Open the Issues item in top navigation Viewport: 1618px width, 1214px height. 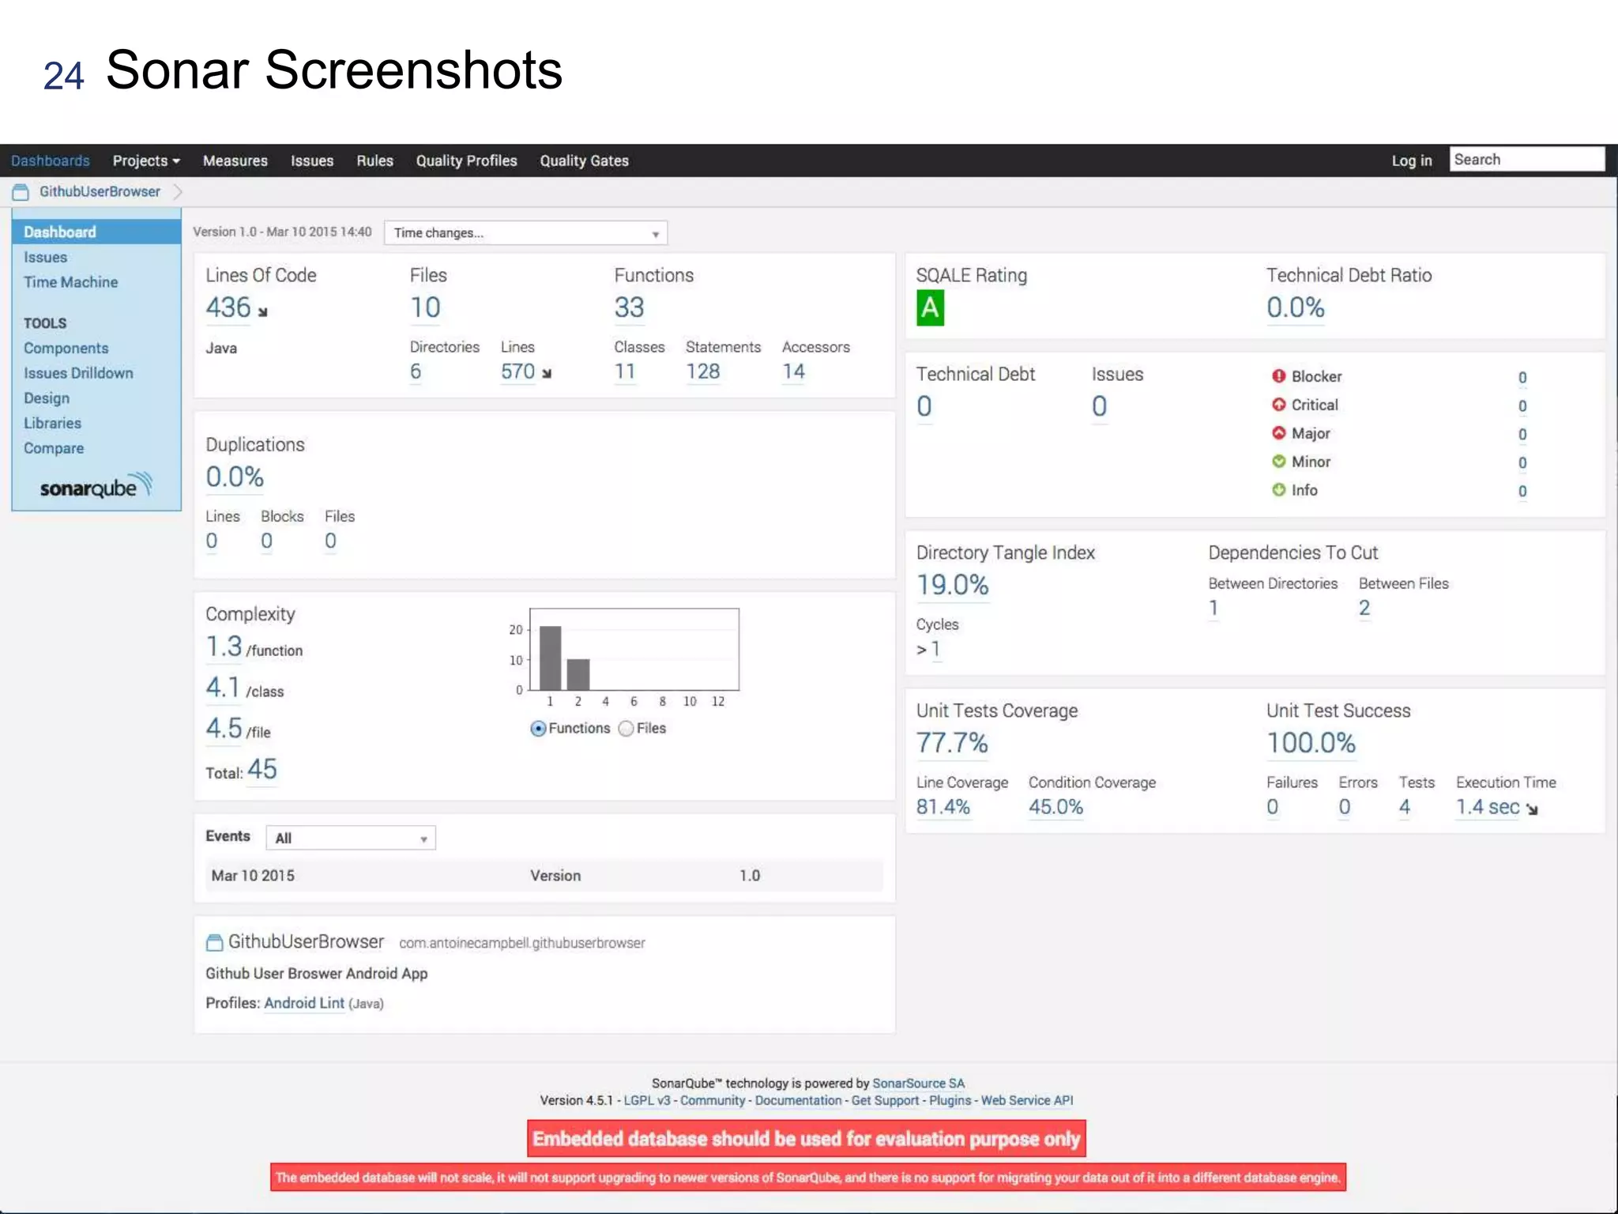[312, 160]
